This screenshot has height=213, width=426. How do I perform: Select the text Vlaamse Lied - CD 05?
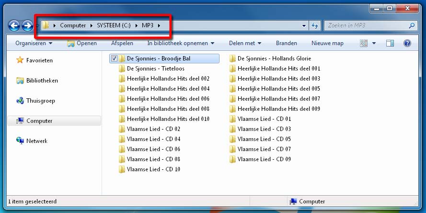(264, 139)
